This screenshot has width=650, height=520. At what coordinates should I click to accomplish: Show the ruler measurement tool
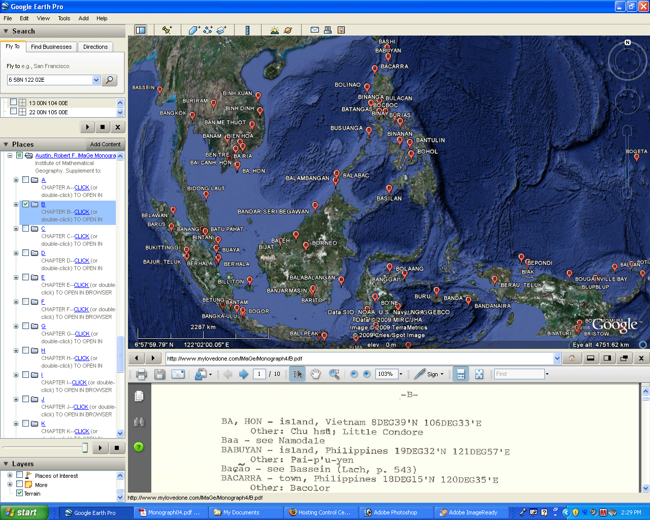247,30
